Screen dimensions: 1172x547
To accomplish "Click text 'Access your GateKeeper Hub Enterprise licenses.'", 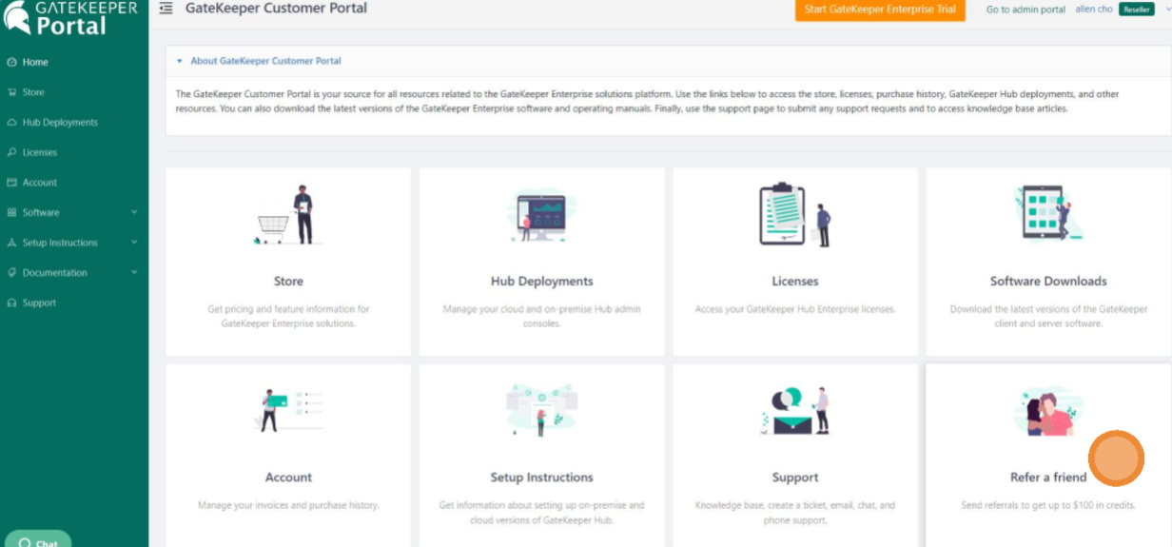I will click(x=795, y=309).
